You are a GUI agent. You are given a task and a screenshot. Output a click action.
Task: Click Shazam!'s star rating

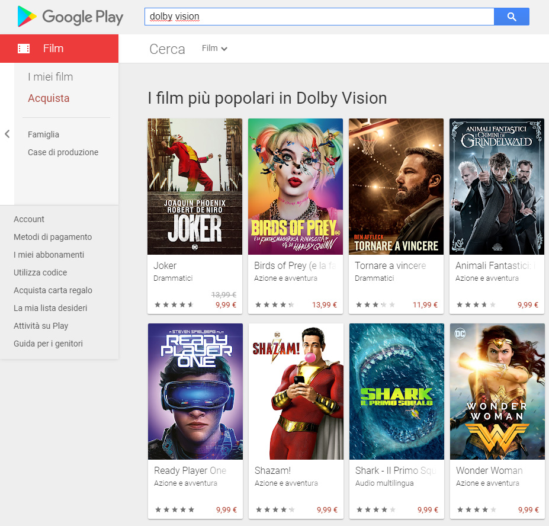275,509
